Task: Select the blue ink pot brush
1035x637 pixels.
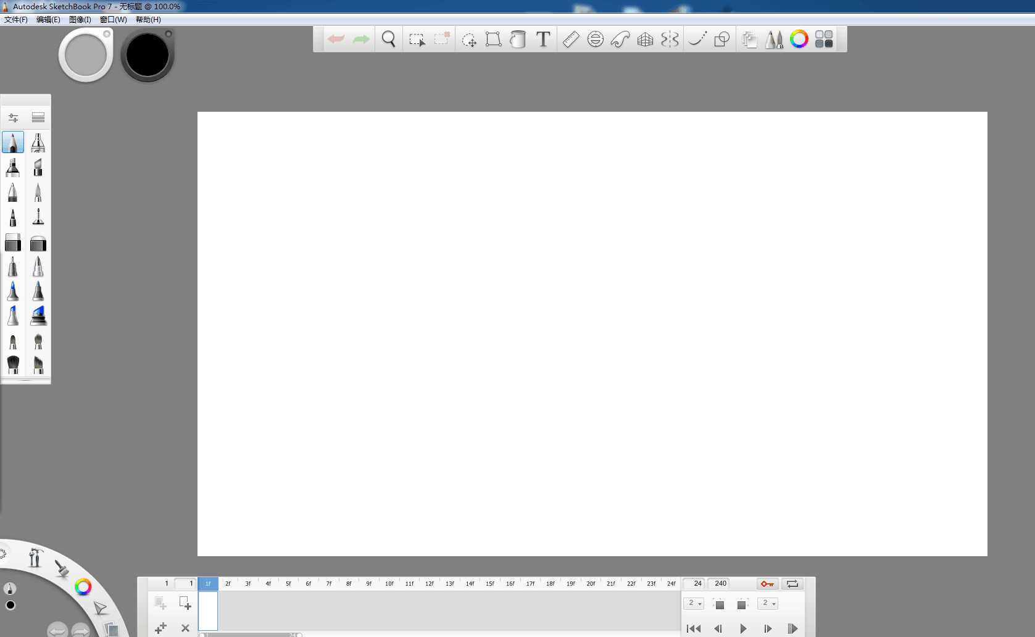Action: [38, 315]
